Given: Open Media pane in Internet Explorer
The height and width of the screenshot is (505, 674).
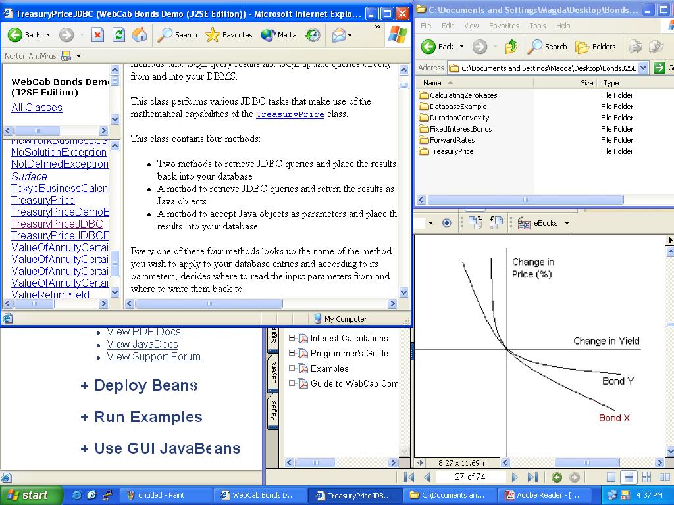Looking at the screenshot, I should point(278,35).
